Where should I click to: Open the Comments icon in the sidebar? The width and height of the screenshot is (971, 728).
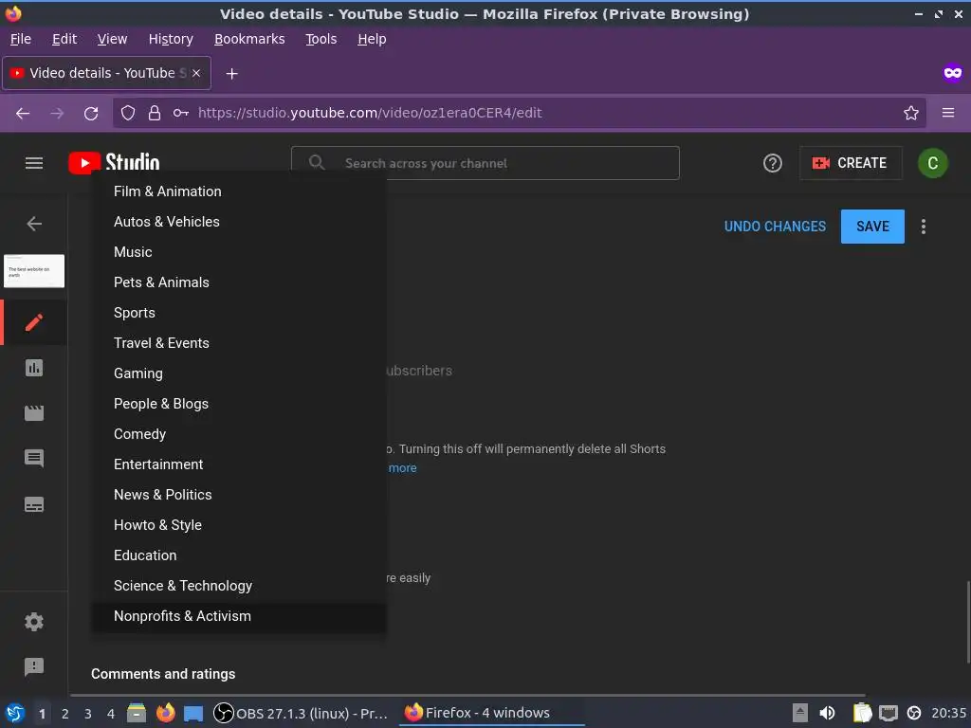(x=34, y=458)
